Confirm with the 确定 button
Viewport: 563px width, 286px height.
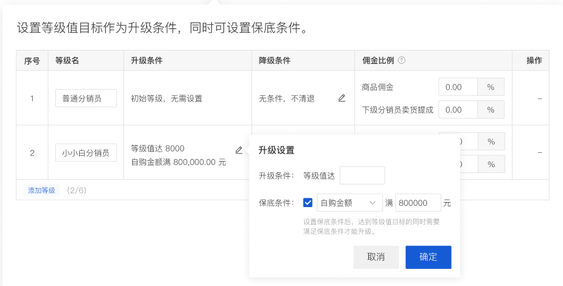428,257
